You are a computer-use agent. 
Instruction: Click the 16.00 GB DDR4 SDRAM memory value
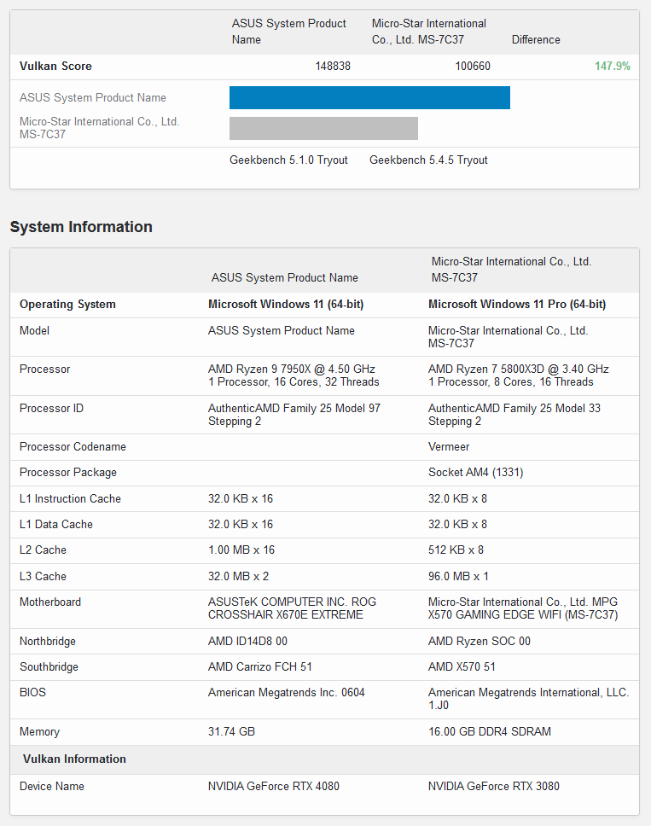click(x=489, y=731)
